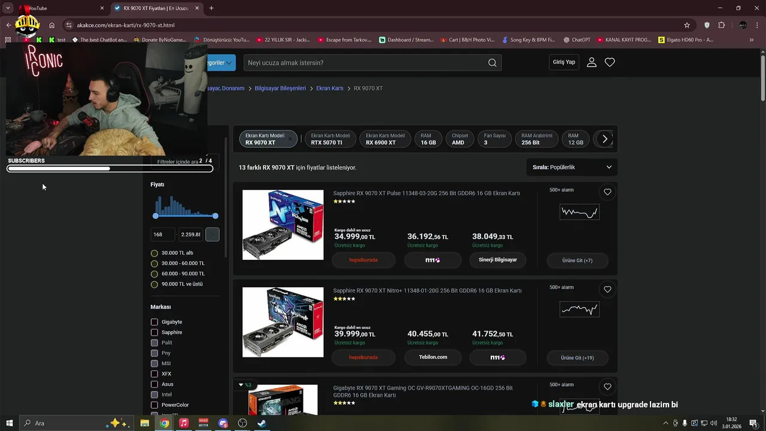Click the minimum price field showing 168
The width and height of the screenshot is (766, 431).
click(x=163, y=235)
